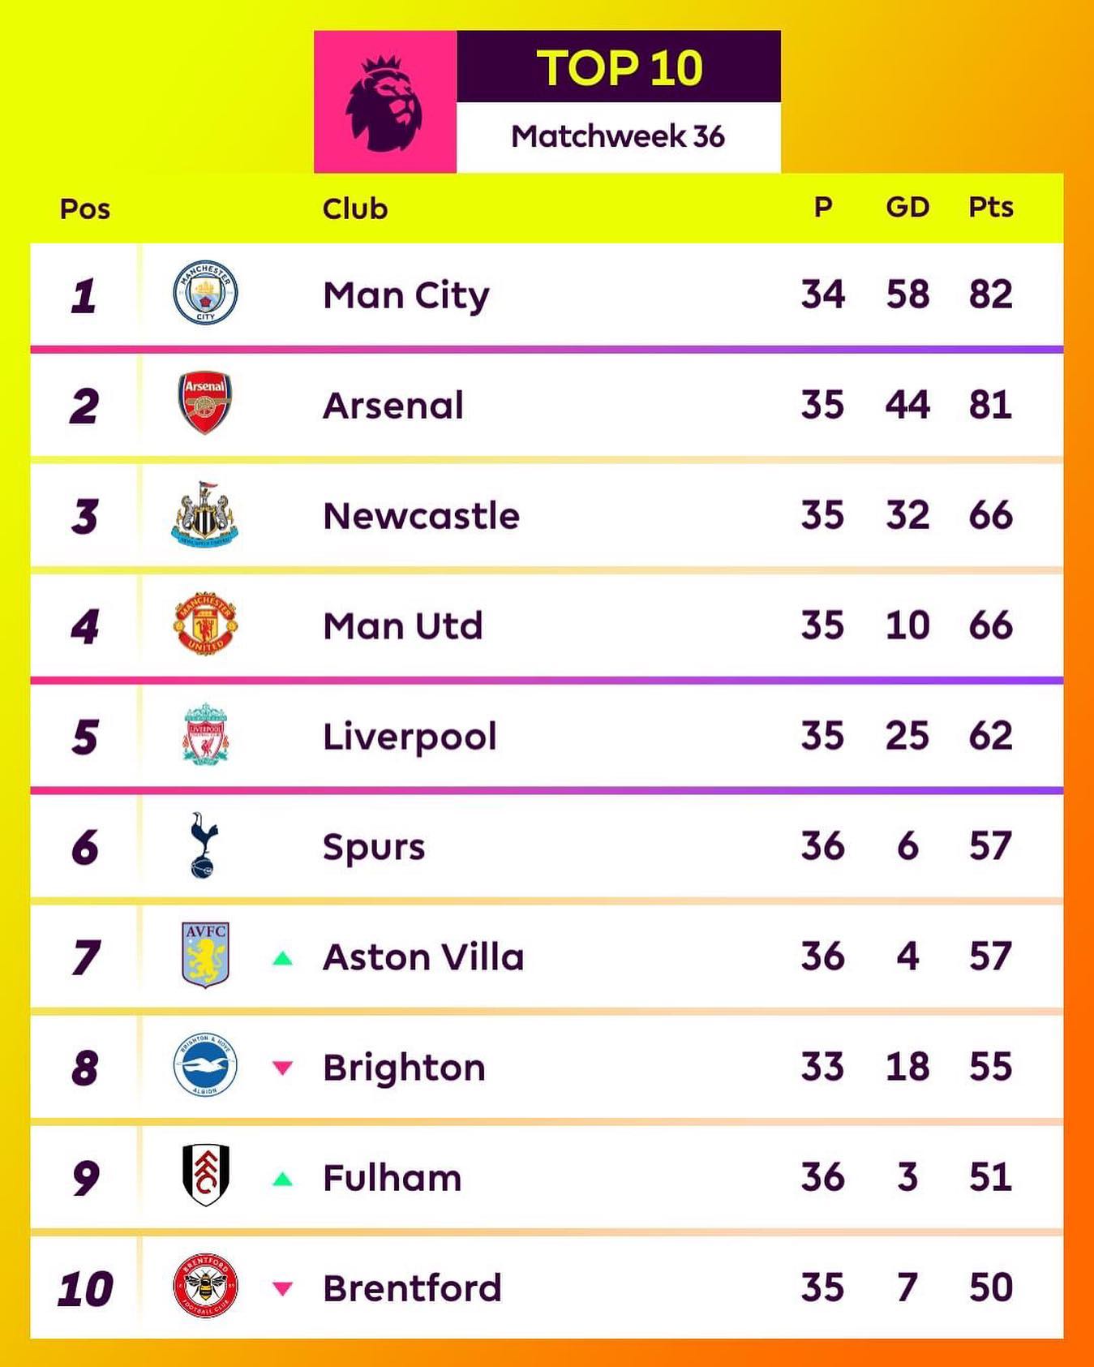Click green up arrow beside Aston Villa
Screen dimensions: 1094x1367
tap(282, 958)
